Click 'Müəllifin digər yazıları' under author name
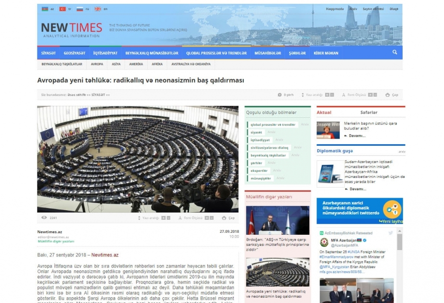Screen dimensions: 444x303 click(x=56, y=241)
